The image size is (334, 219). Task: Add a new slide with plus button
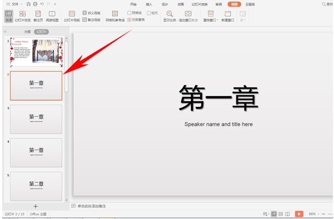(x=36, y=207)
